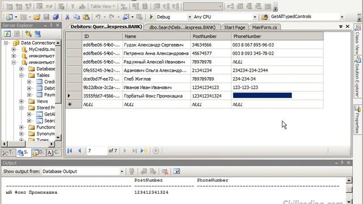Click the green Start Debugging arrow
Screen dimensions: 363x204
point(151,16)
